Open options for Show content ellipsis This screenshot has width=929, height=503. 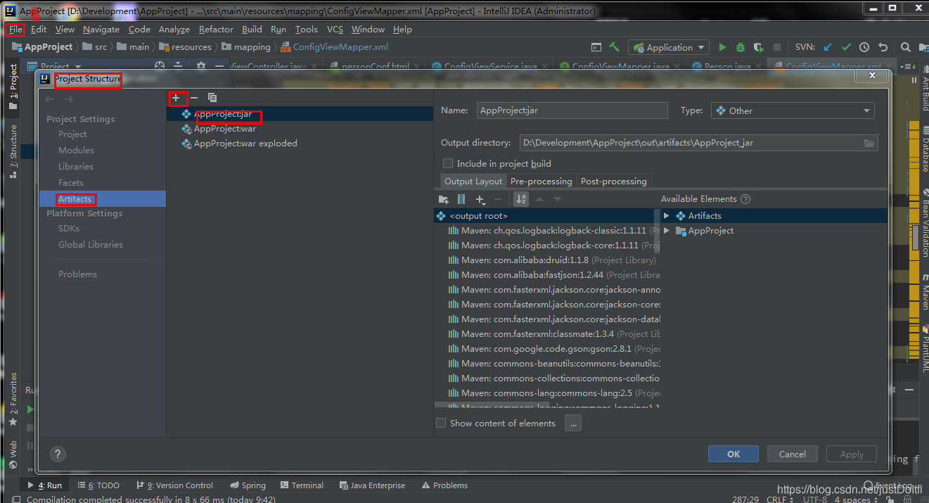572,423
